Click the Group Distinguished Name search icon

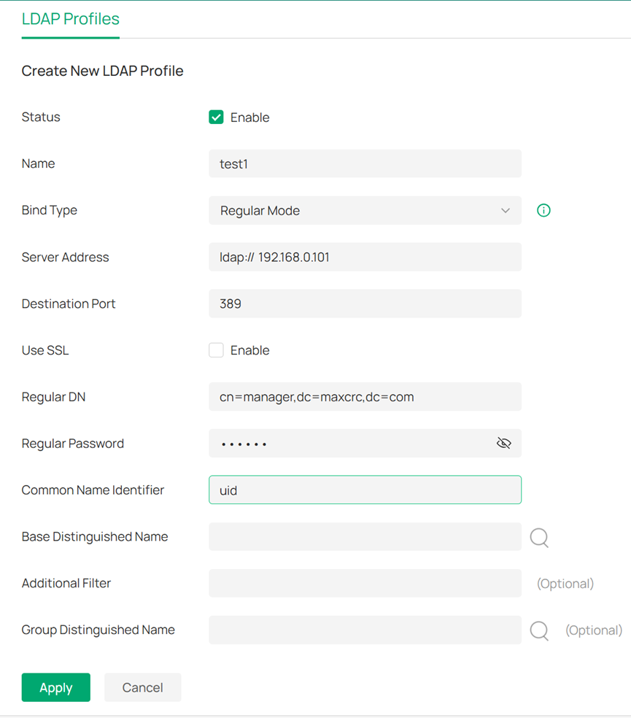[x=539, y=630]
